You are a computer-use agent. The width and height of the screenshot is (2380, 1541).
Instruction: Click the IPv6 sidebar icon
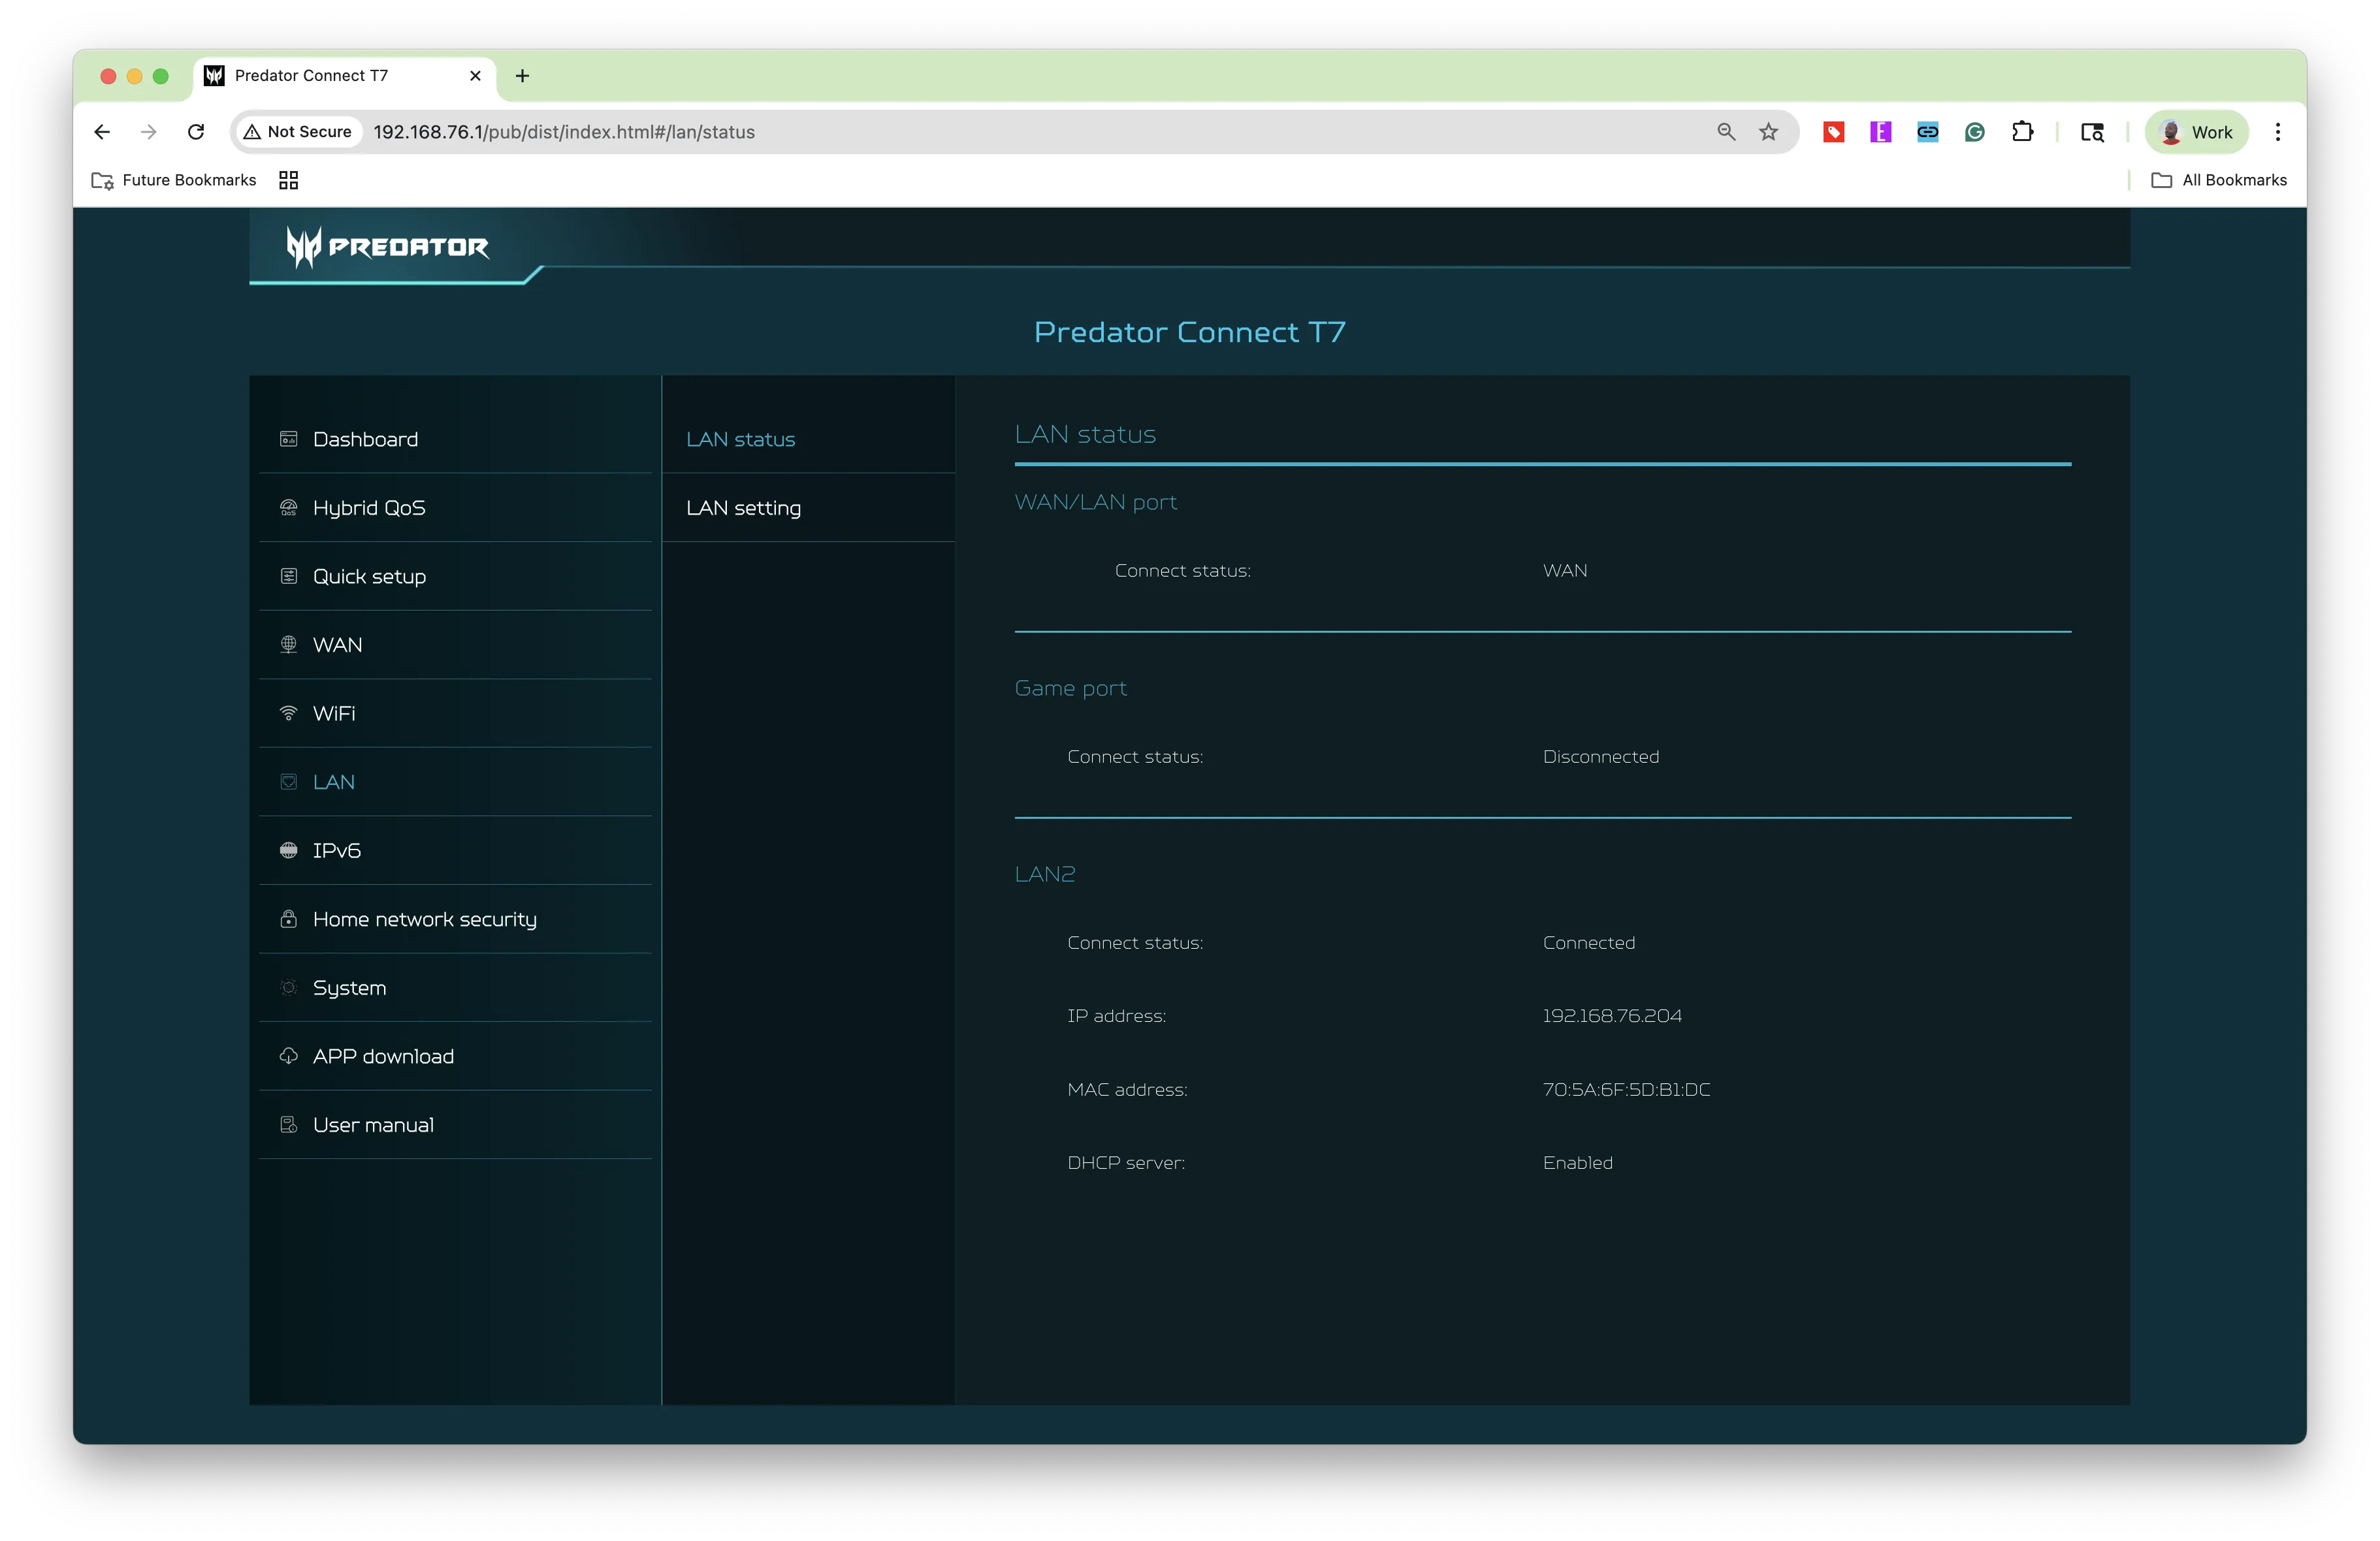[288, 850]
